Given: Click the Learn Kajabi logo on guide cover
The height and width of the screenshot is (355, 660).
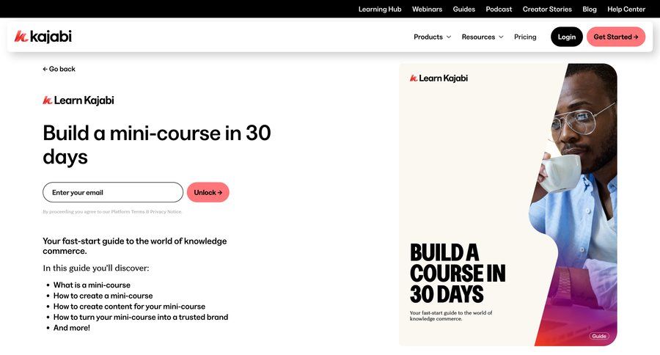Looking at the screenshot, I should 439,78.
